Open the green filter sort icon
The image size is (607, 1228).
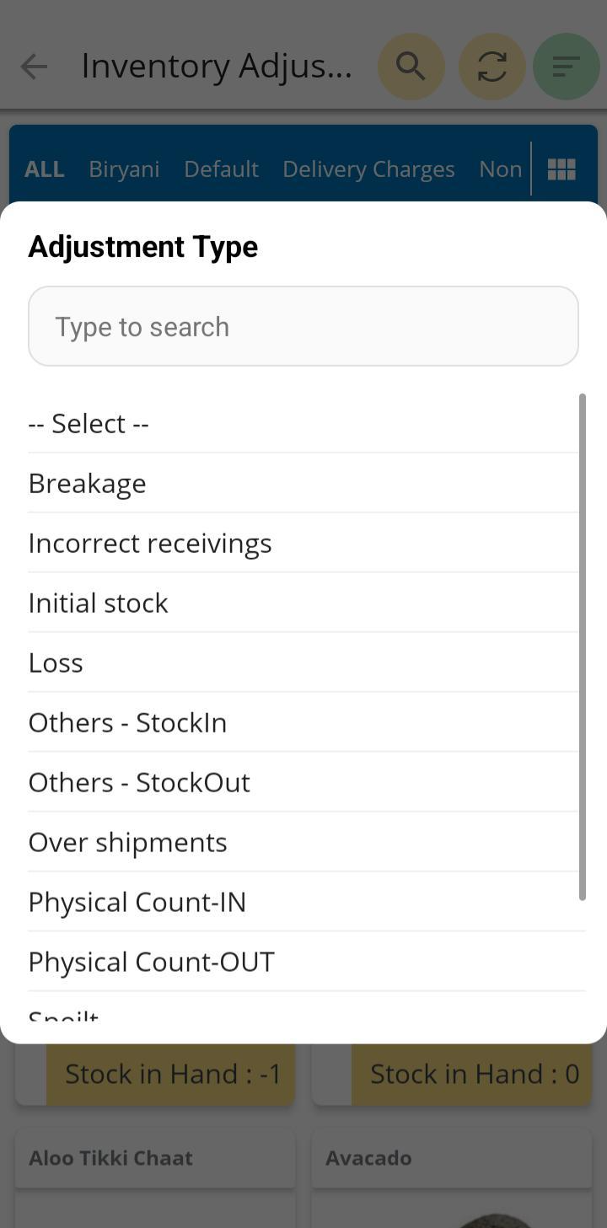[566, 67]
